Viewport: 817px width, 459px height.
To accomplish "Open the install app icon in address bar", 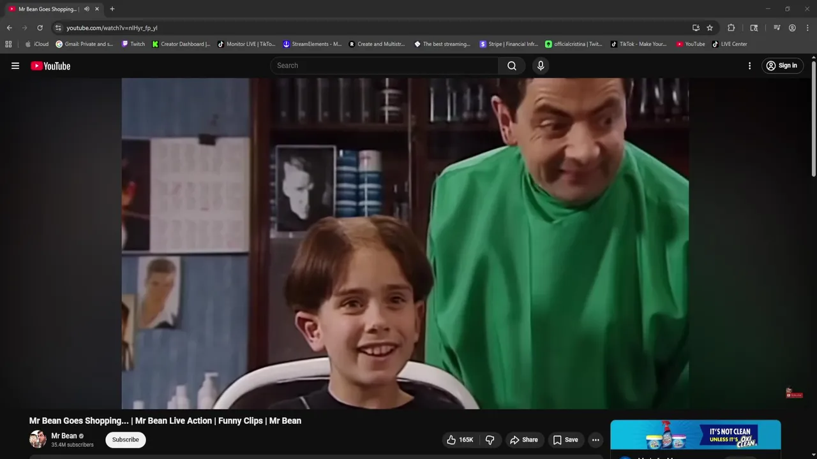I will click(696, 28).
